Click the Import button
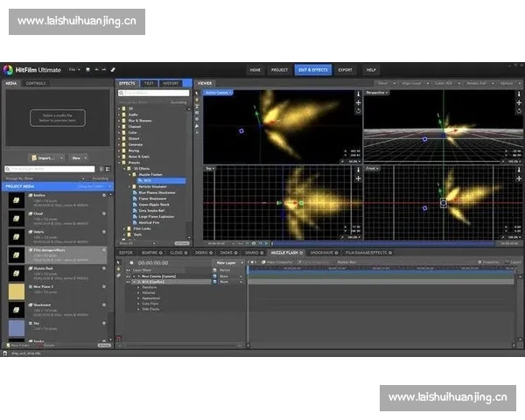 click(45, 158)
